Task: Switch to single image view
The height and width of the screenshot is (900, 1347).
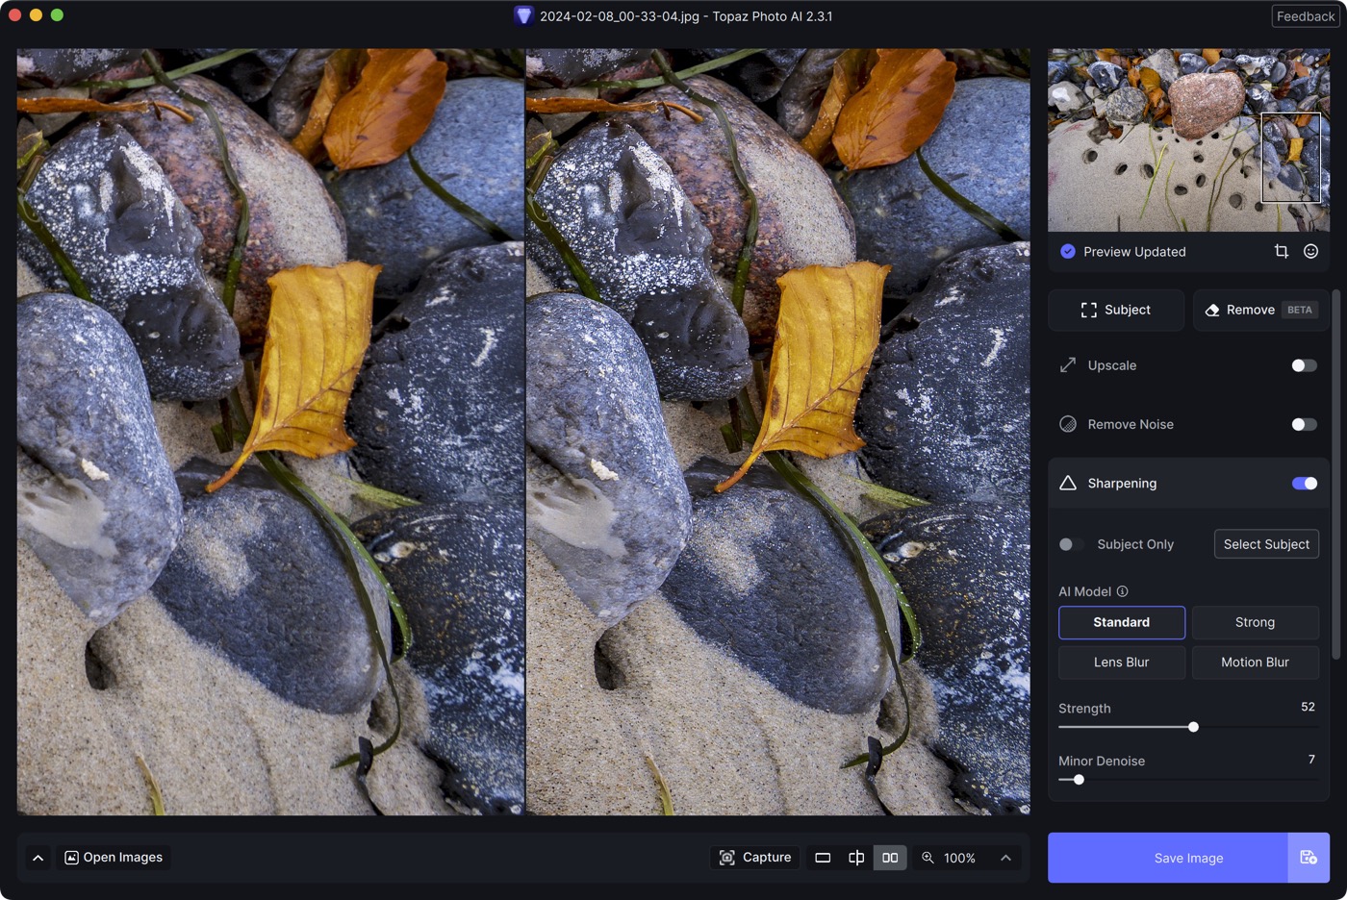Action: coord(823,858)
